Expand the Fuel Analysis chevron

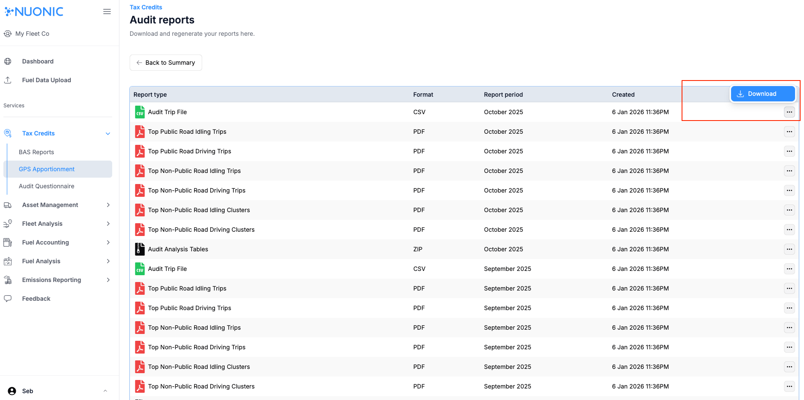[108, 261]
